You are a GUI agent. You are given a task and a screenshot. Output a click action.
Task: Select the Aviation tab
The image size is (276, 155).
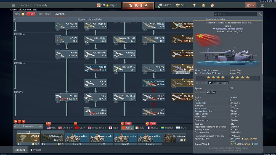click(60, 14)
